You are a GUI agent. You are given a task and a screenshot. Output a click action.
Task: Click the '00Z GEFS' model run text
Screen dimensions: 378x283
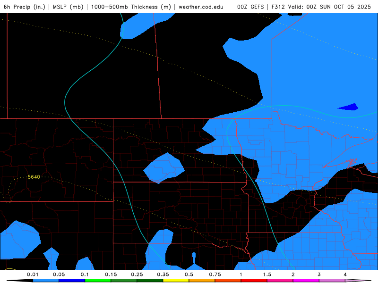tap(250, 7)
